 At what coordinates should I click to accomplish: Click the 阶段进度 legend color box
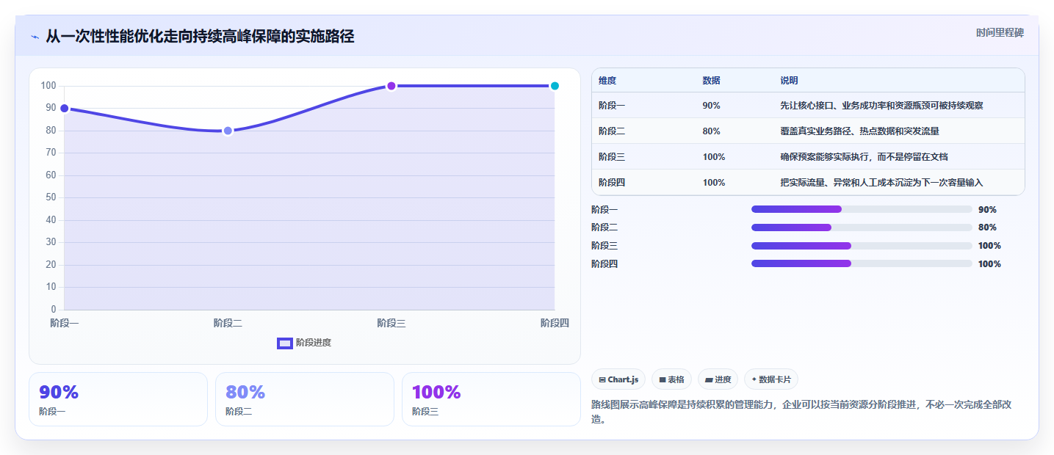(285, 343)
